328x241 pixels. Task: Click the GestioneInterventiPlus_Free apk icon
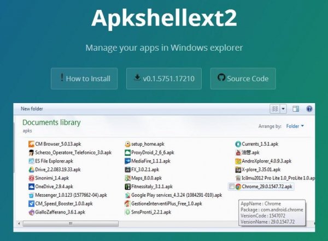pyautogui.click(x=127, y=203)
